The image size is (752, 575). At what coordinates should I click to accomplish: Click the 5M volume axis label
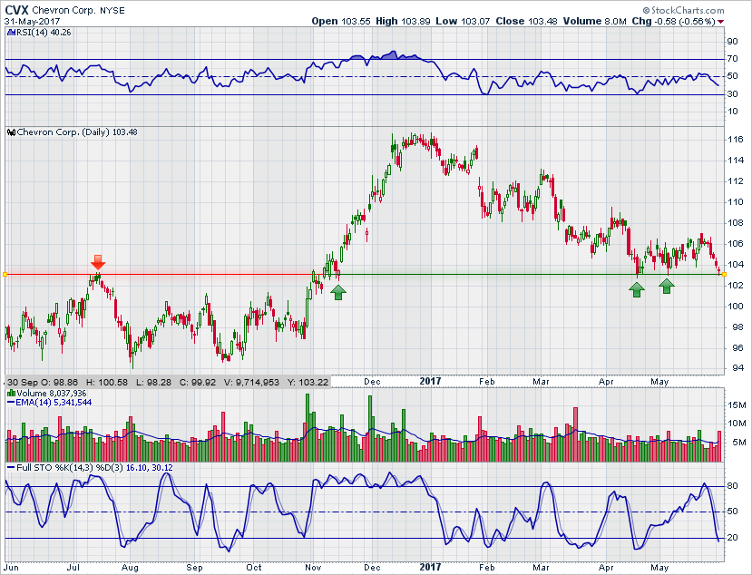(x=739, y=443)
